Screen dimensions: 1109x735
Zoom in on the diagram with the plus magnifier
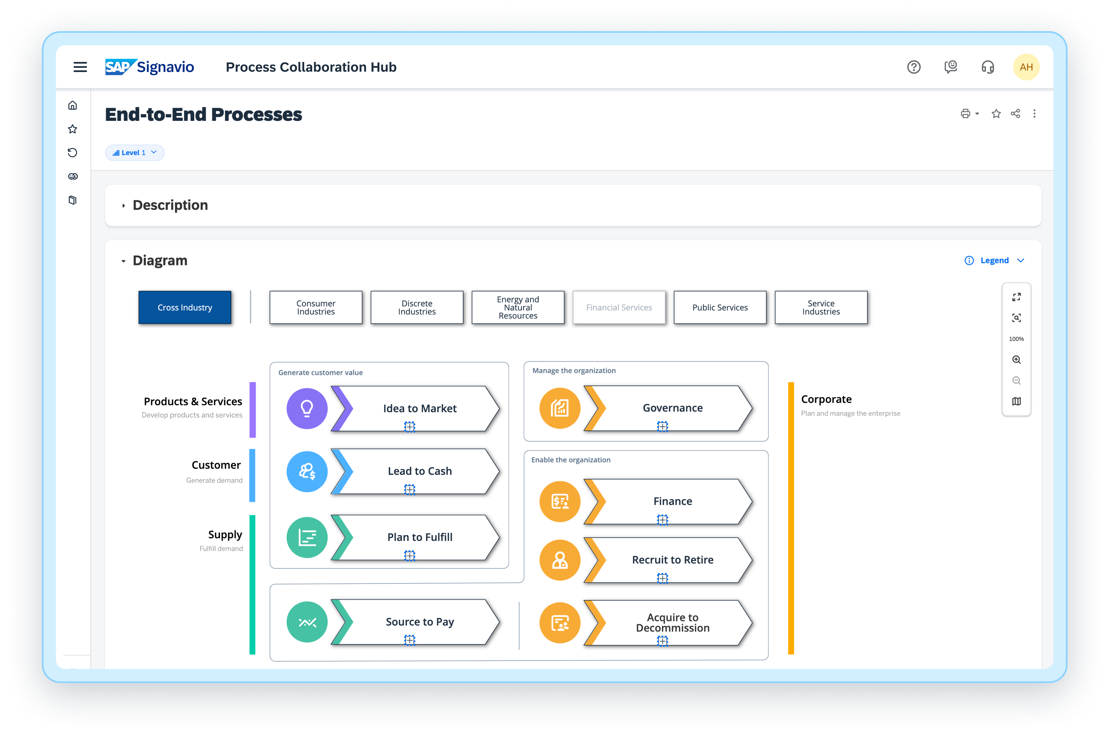tap(1017, 359)
